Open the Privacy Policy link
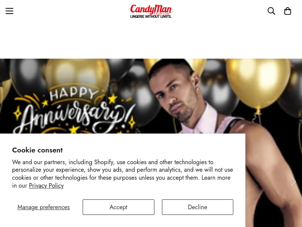This screenshot has height=227, width=302. point(46,185)
